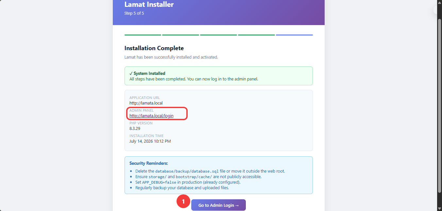This screenshot has height=211, width=442.
Task: Click the database/backup/database.sql code text
Action: pyautogui.click(x=187, y=171)
